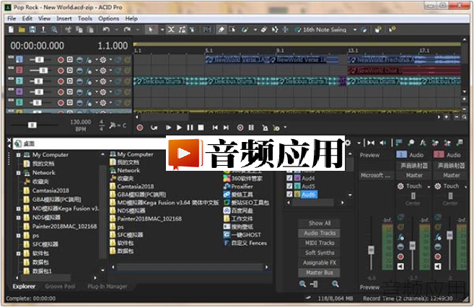Click the mixer Dim Output speaker icon
This screenshot has width=474, height=307.
pyautogui.click(x=383, y=143)
